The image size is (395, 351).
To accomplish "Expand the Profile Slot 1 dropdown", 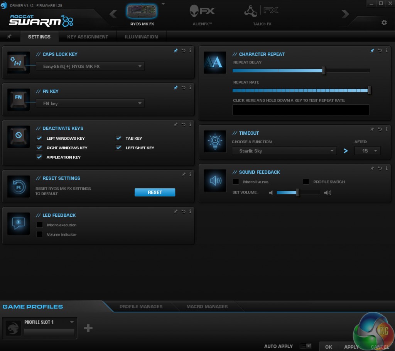I will [72, 322].
